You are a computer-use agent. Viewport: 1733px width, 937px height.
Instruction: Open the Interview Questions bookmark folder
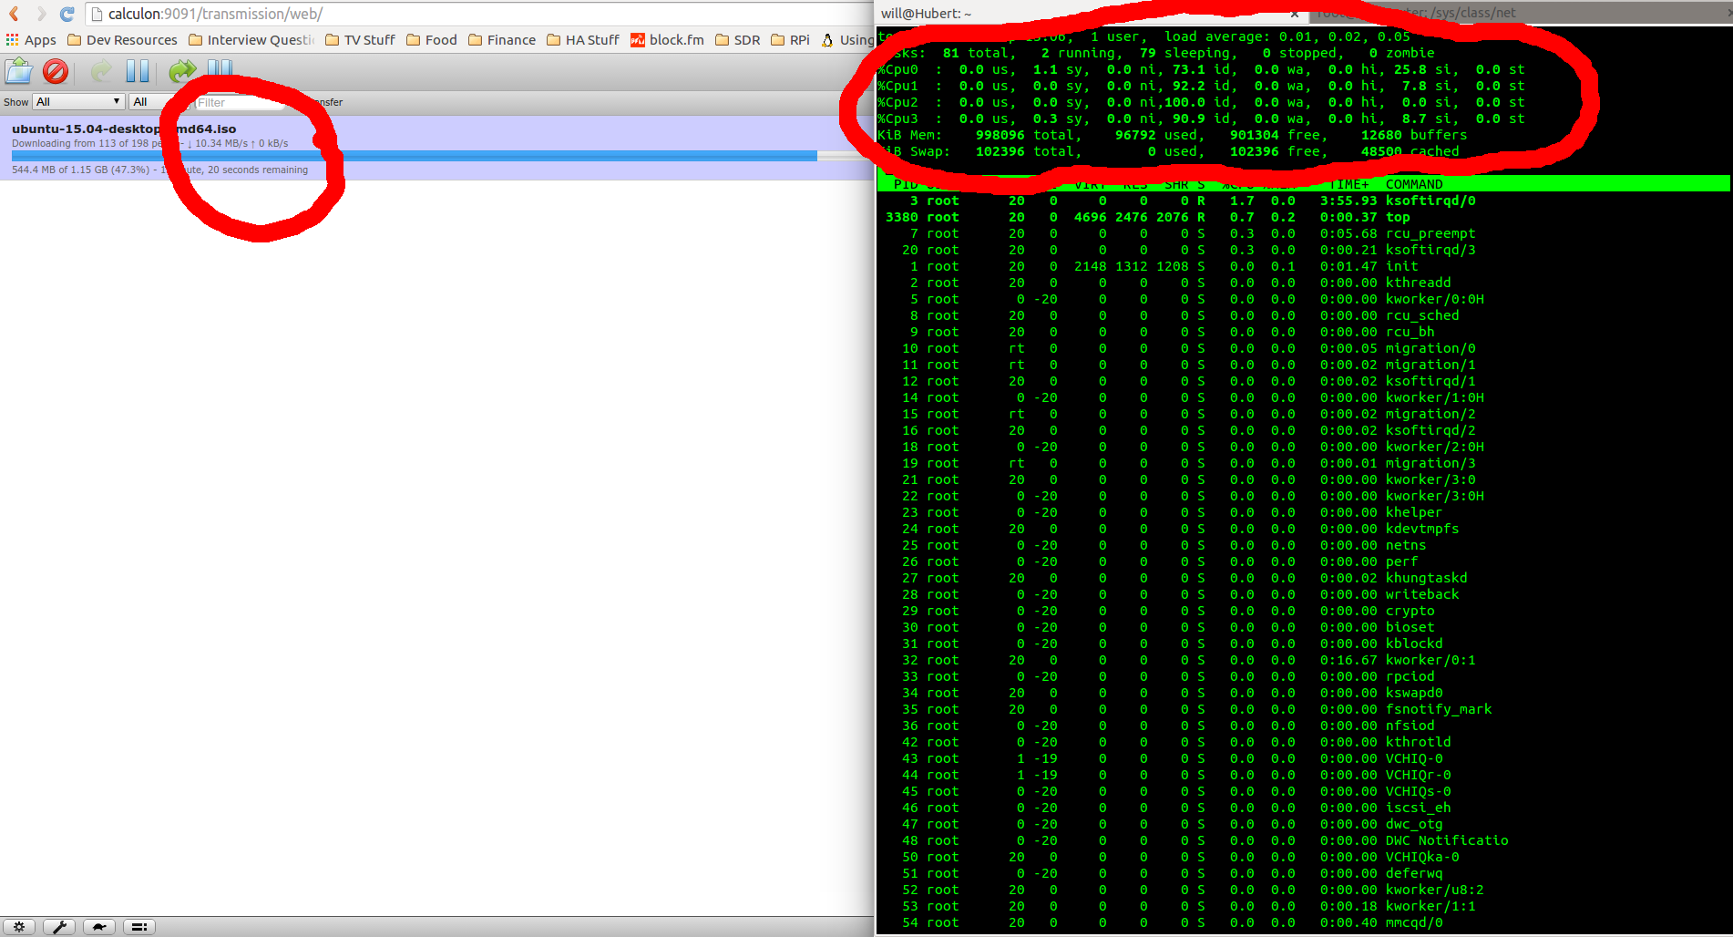[x=251, y=40]
